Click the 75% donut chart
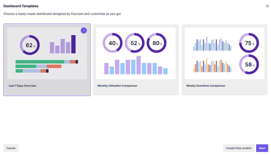 coord(249,43)
